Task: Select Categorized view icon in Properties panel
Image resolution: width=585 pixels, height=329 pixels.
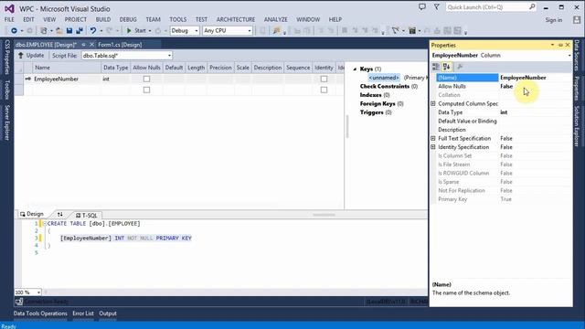Action: [435, 67]
